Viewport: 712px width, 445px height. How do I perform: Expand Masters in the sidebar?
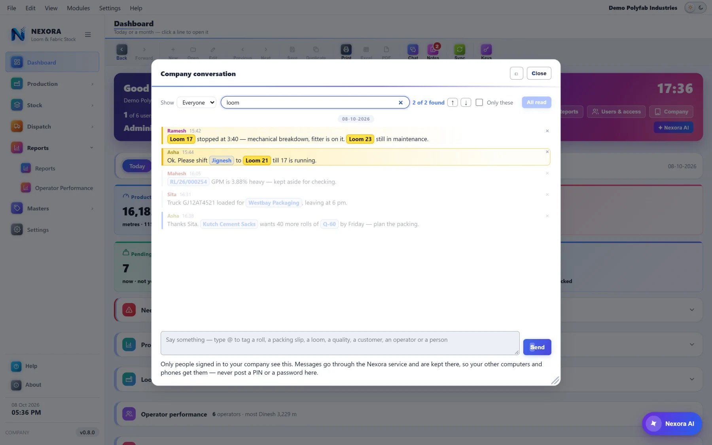point(52,208)
